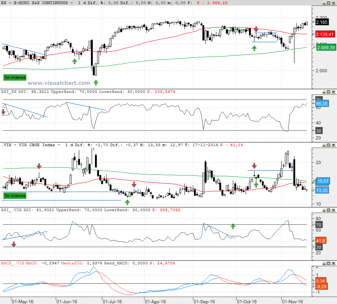The width and height of the screenshot is (337, 304).
Task: Select the 70 upper band label in RSI_.VIX
Action: [x=319, y=225]
